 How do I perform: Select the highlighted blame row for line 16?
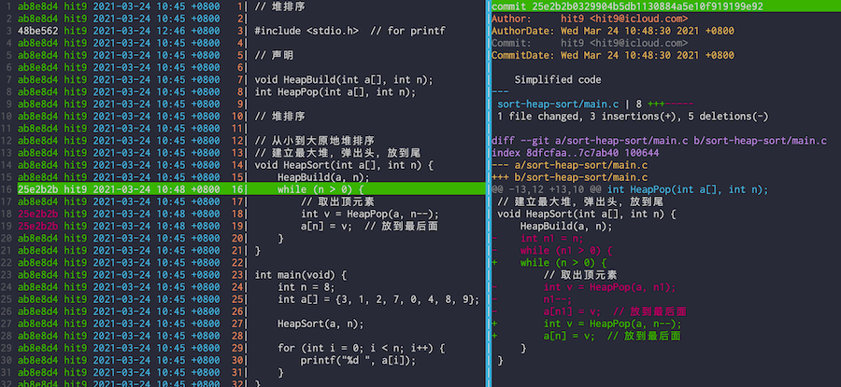point(243,189)
